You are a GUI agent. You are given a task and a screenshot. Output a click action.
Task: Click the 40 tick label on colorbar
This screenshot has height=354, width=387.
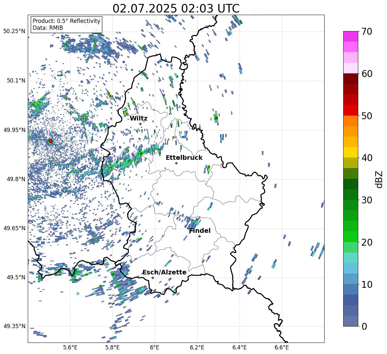coord(367,158)
